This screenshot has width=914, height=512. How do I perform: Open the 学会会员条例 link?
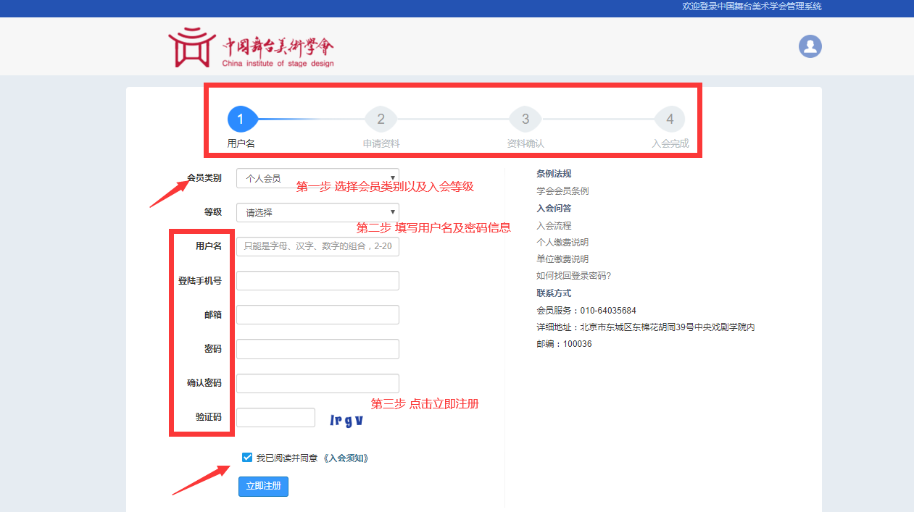pyautogui.click(x=562, y=191)
